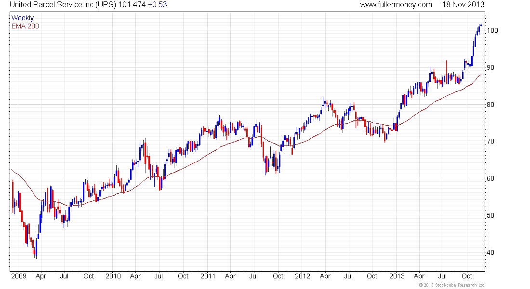Click the end of the red EMA 200 line near 88
The height and width of the screenshot is (289, 530).
click(x=480, y=75)
